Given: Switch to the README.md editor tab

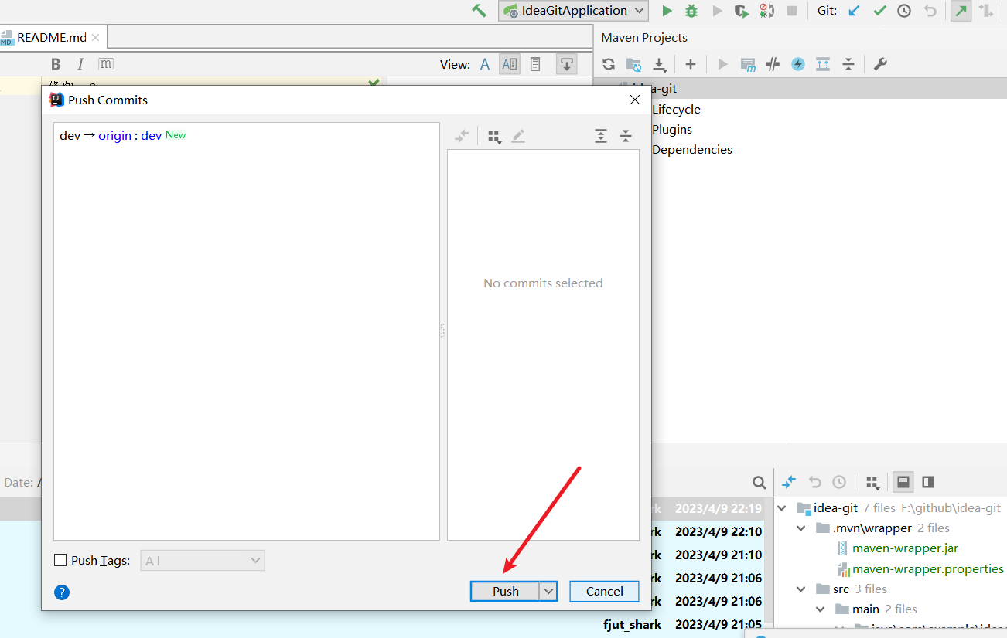Looking at the screenshot, I should click(52, 37).
